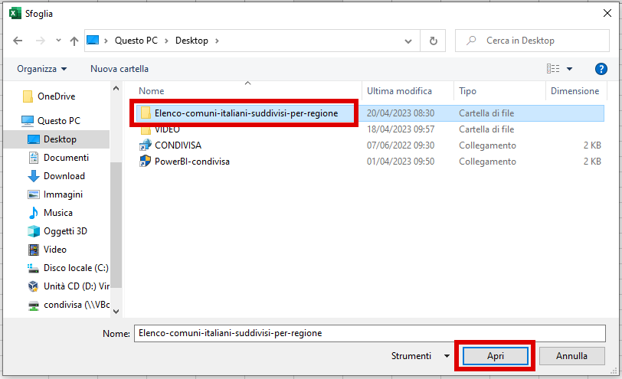Open Documenti in the navigation pane
This screenshot has width=622, height=379.
pos(66,158)
